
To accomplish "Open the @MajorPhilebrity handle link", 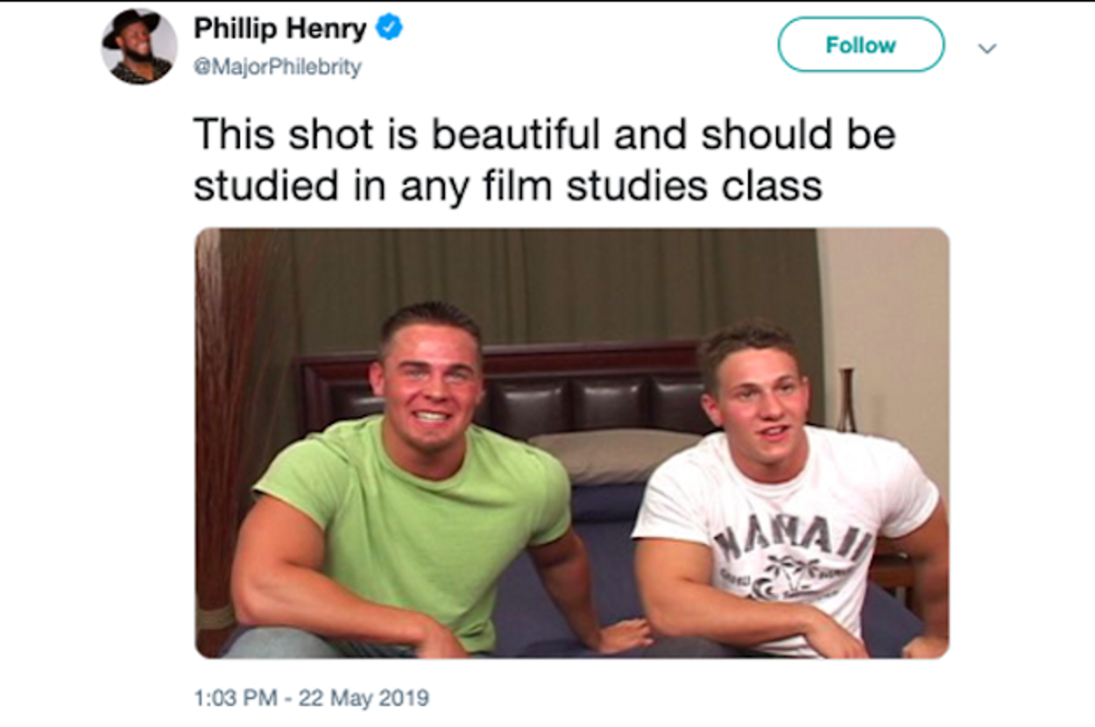I will pyautogui.click(x=277, y=67).
